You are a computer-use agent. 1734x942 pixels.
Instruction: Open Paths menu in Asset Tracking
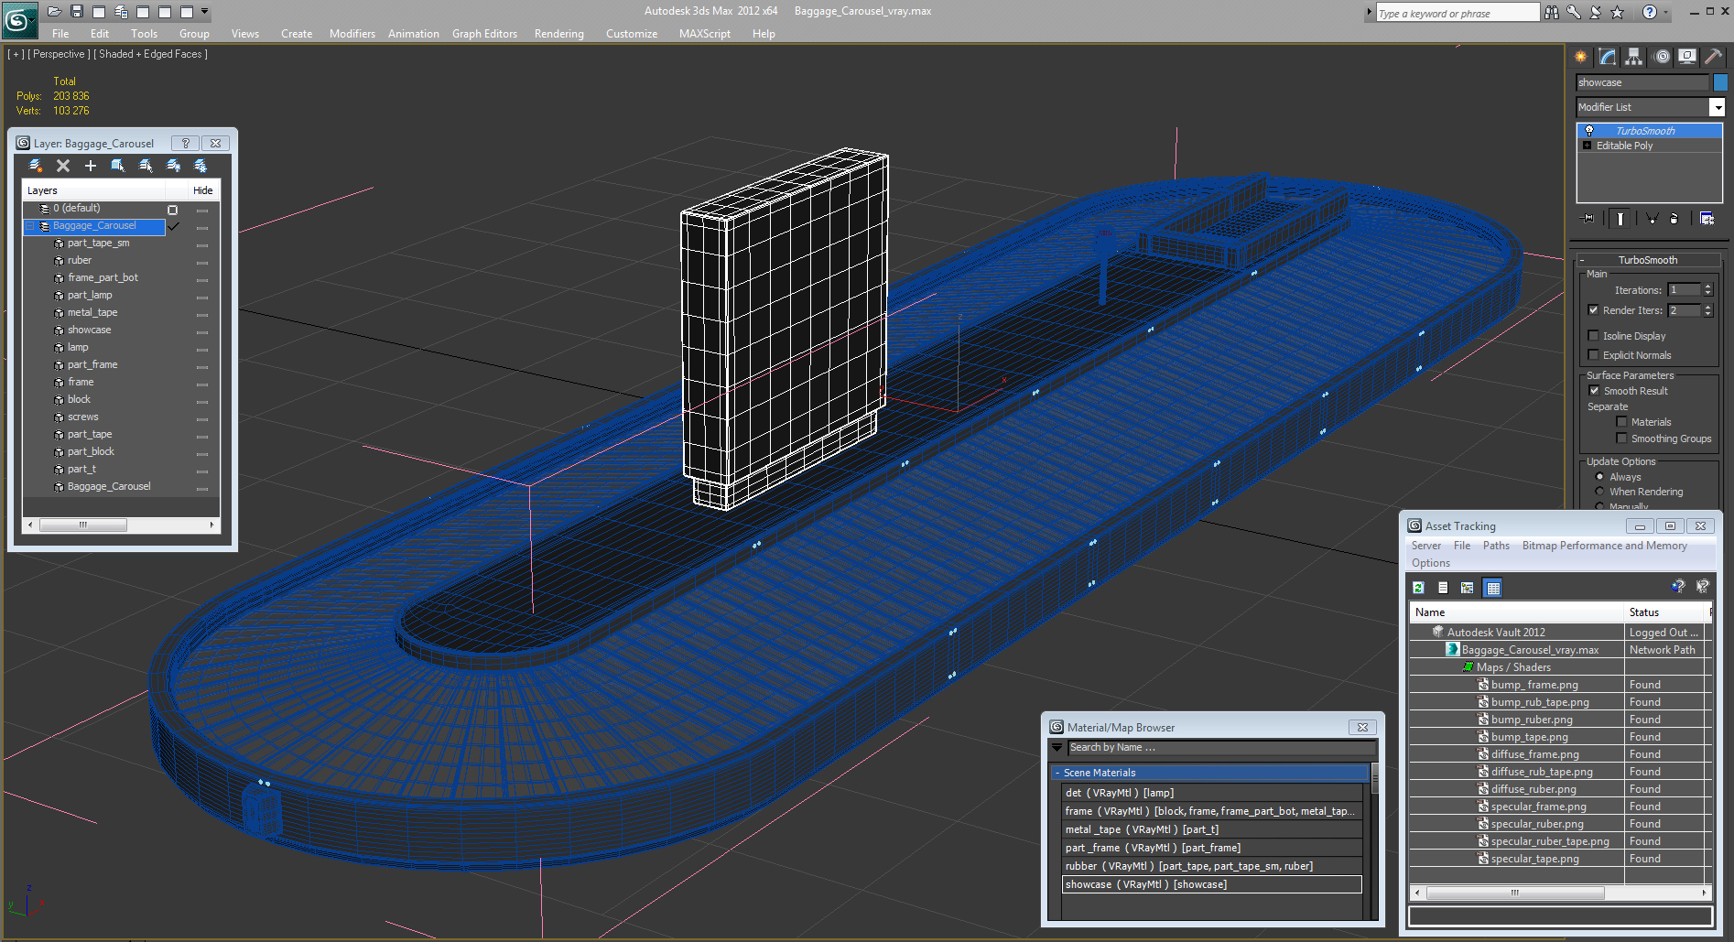1496,546
